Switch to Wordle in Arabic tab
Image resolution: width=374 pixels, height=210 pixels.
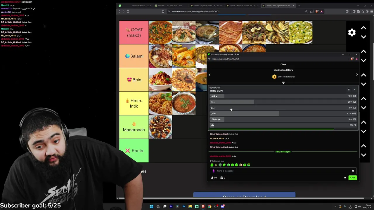tap(135, 6)
